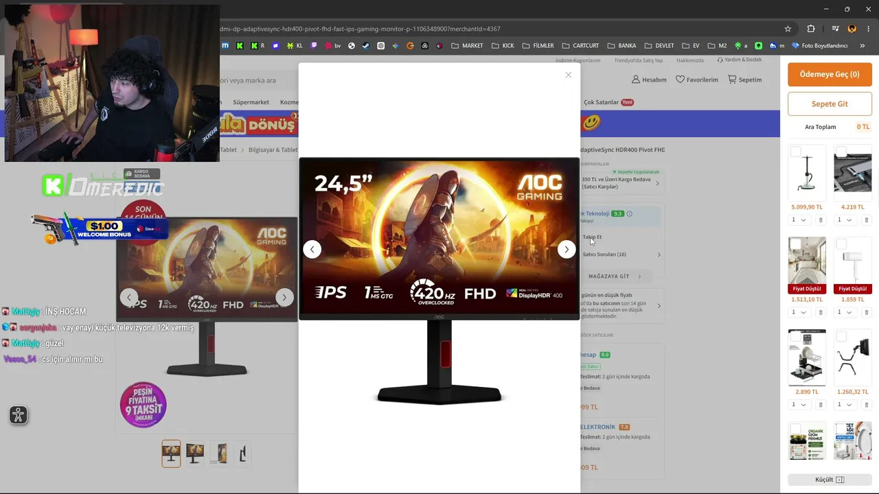
Task: Select the first product thumbnail below the gallery
Action: click(171, 454)
